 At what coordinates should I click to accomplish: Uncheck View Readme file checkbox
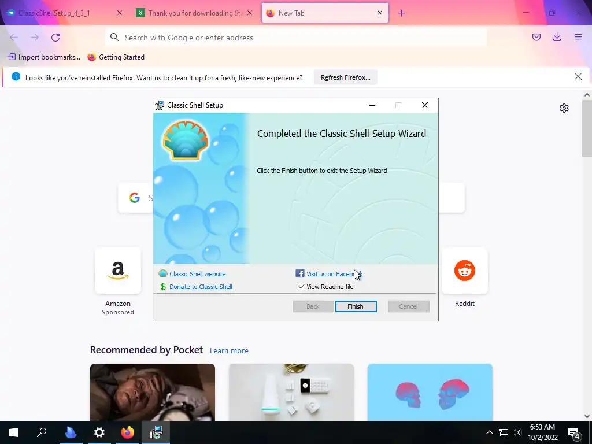click(x=301, y=287)
